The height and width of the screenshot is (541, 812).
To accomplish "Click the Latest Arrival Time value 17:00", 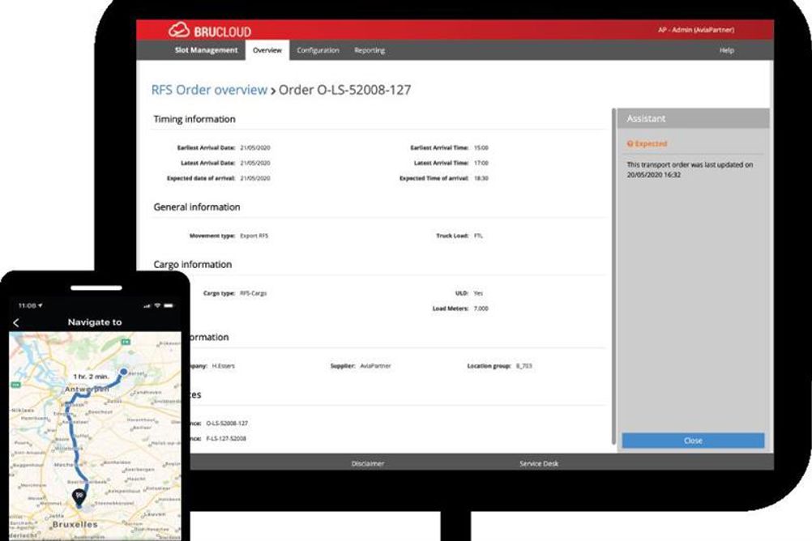I will click(x=481, y=163).
